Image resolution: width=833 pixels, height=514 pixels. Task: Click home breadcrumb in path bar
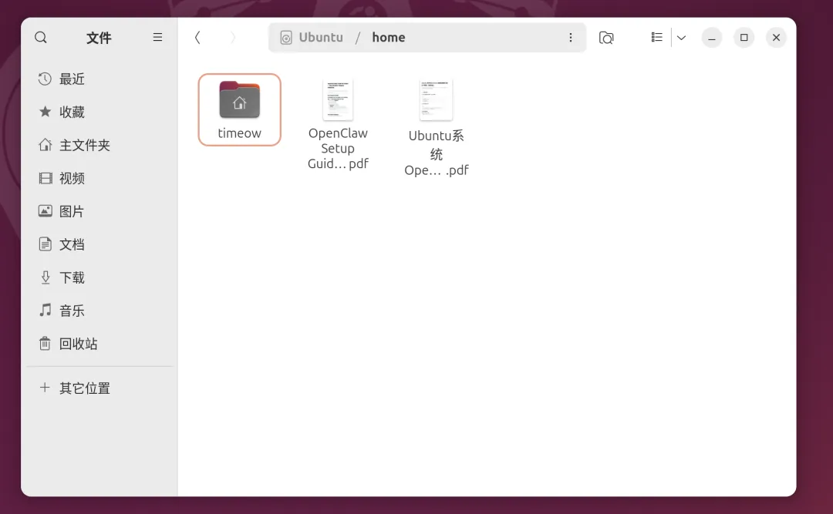(x=388, y=37)
